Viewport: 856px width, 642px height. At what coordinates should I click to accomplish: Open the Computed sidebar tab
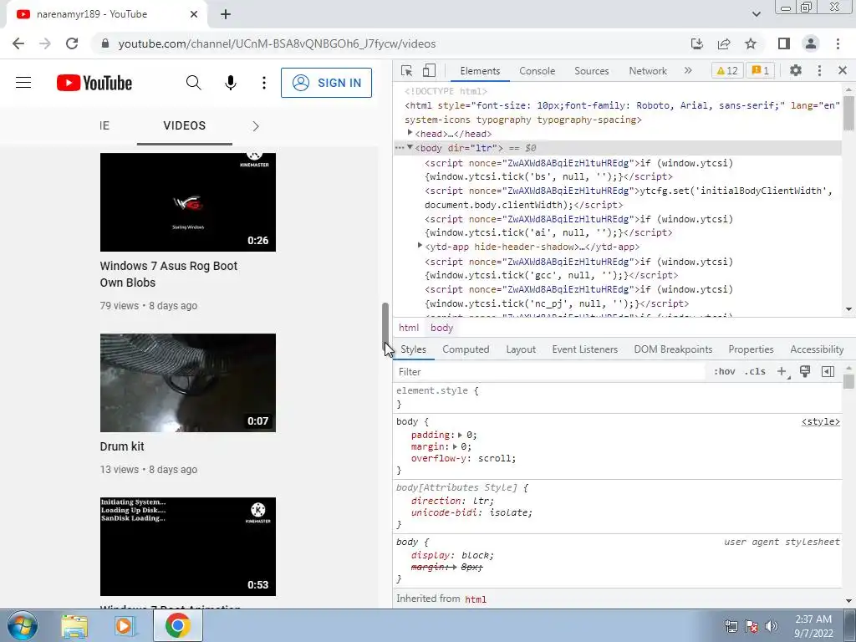pos(466,349)
